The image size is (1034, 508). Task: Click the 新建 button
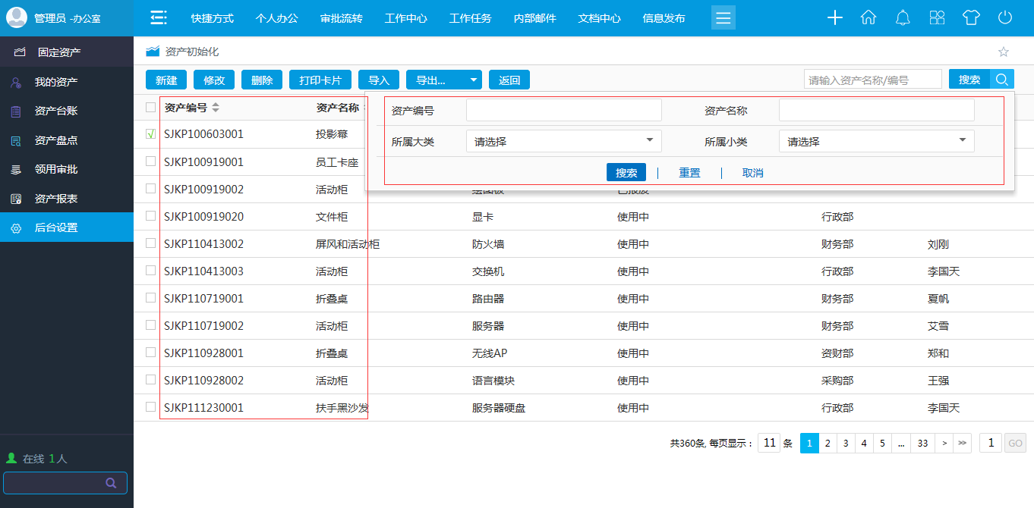(x=166, y=79)
